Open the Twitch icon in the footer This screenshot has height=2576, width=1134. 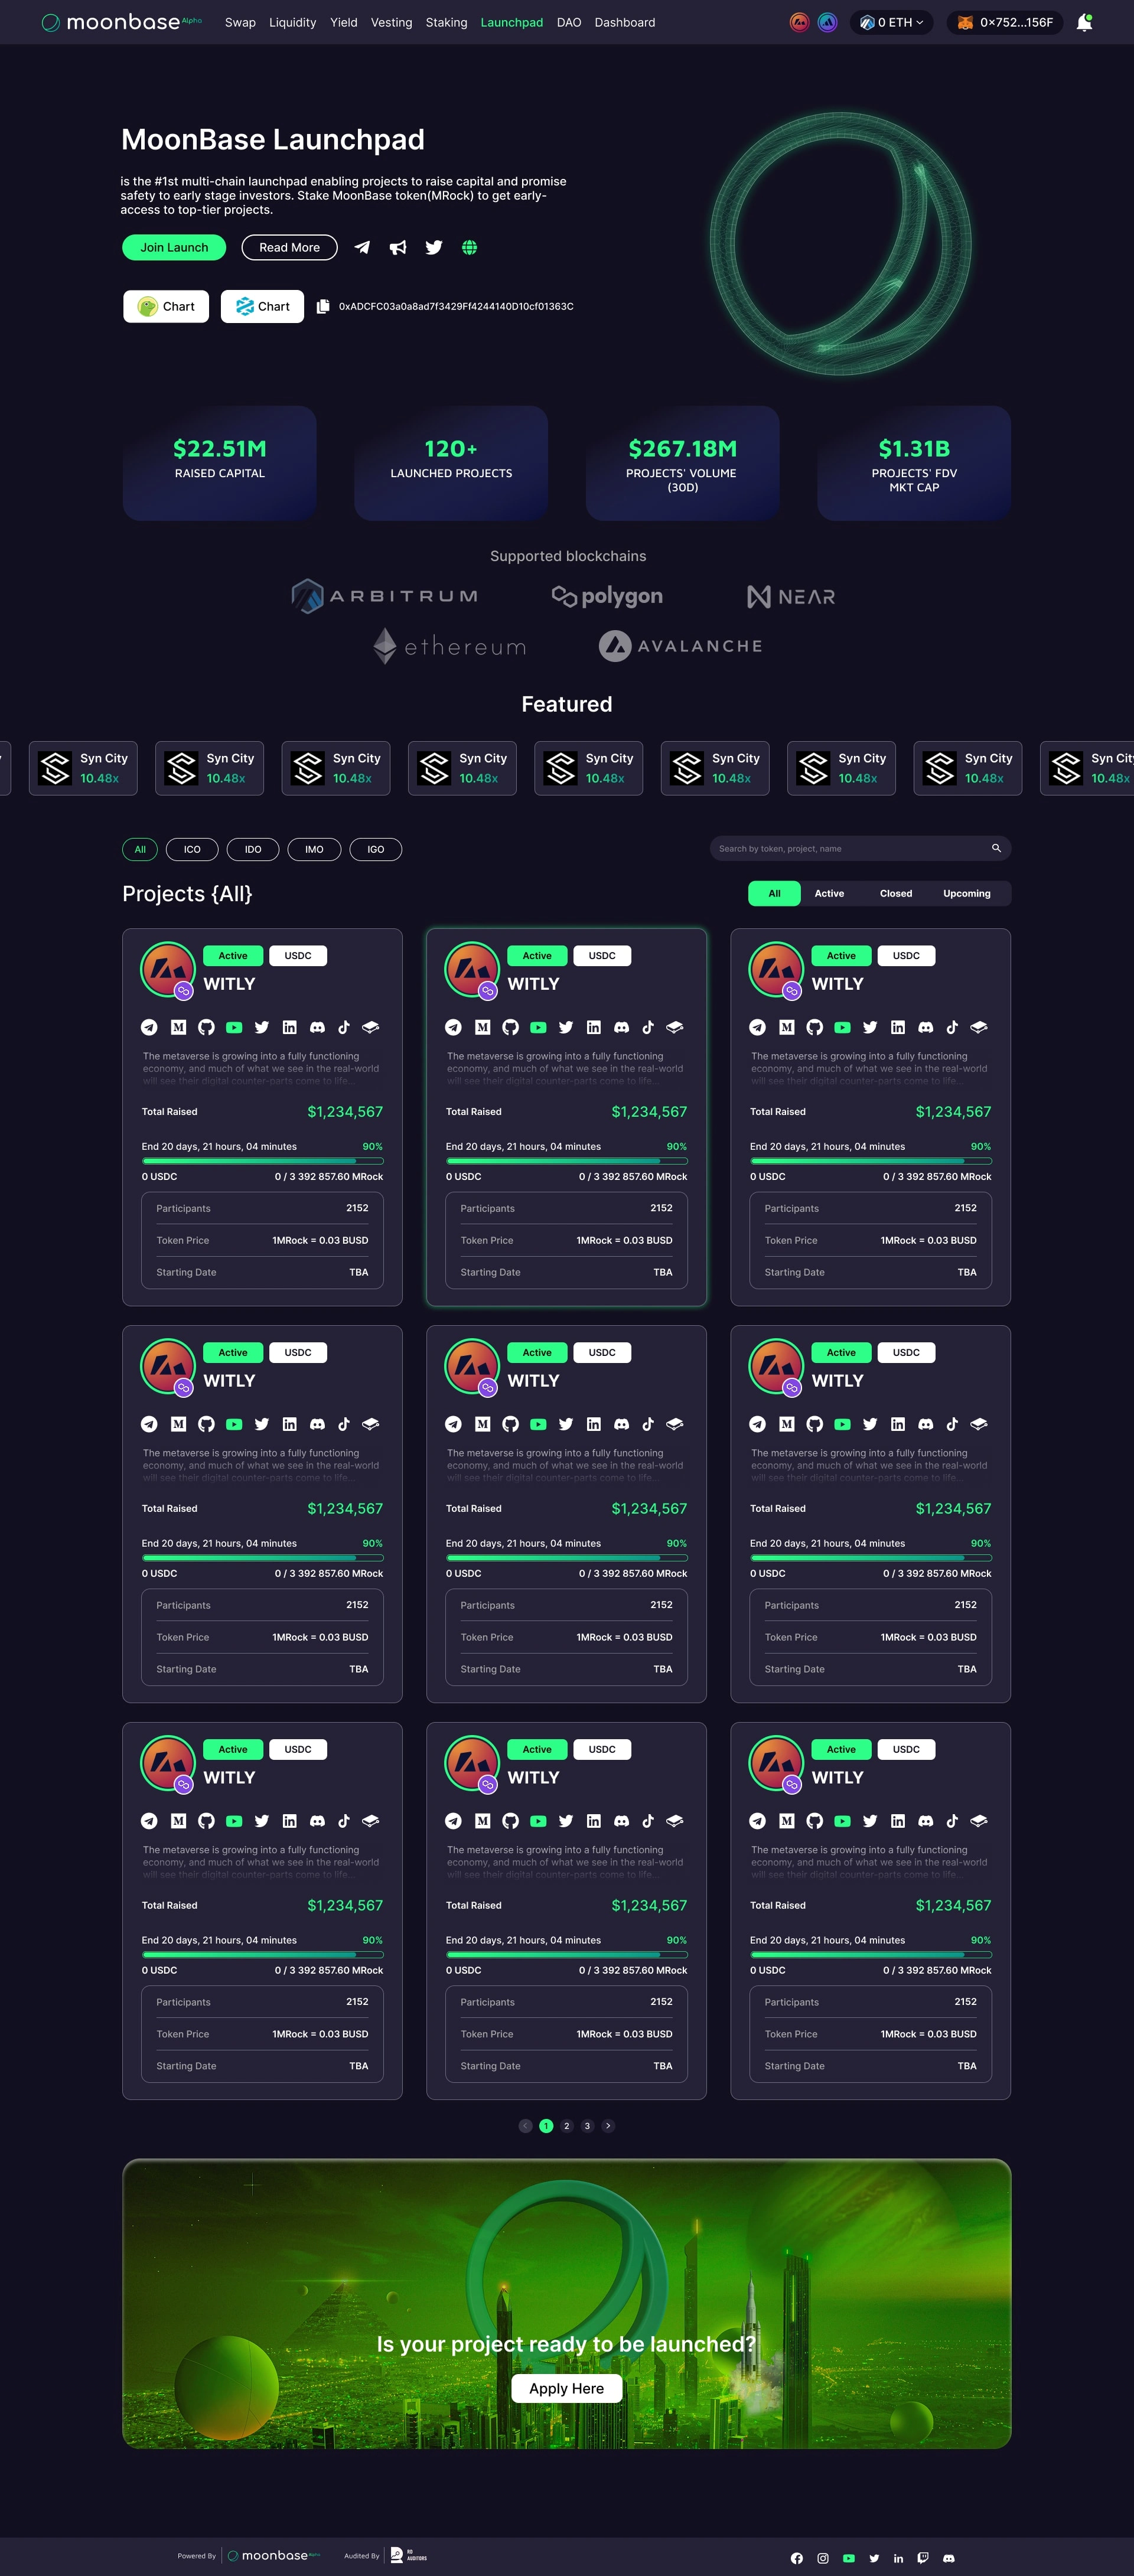point(923,2558)
